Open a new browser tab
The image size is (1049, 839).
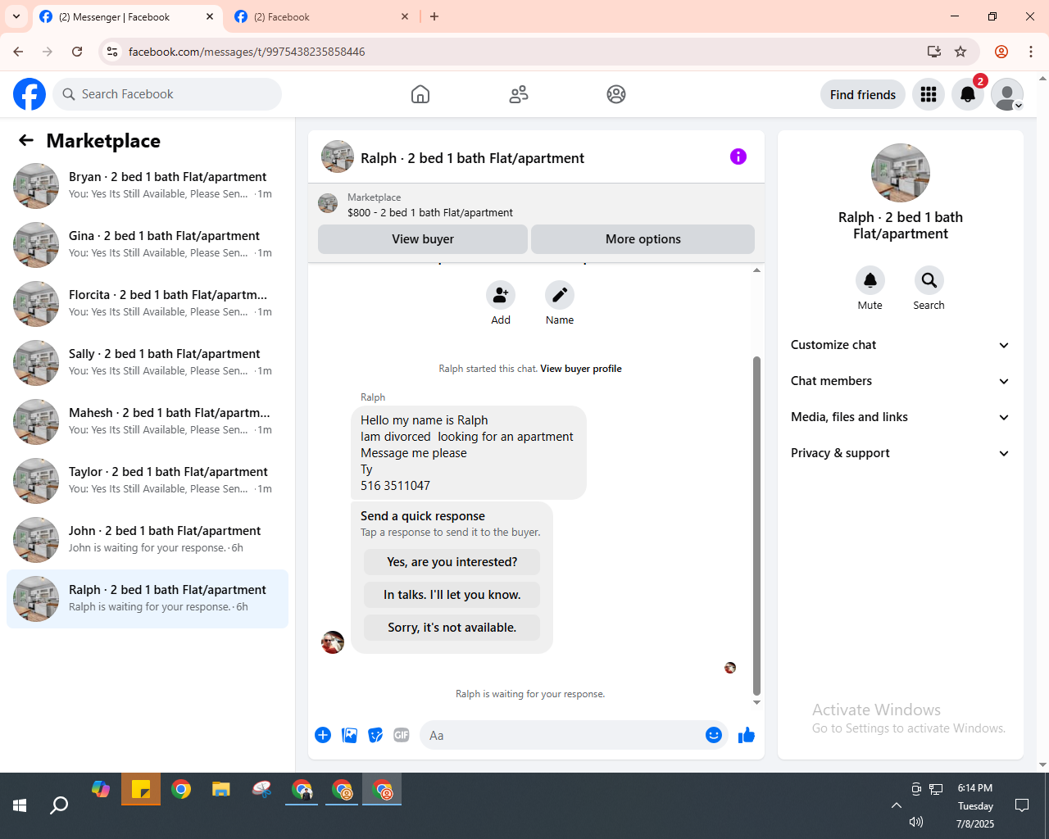point(434,16)
